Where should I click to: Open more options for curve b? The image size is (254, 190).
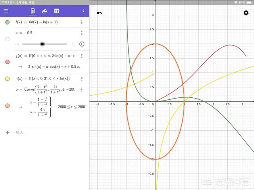click(x=82, y=89)
